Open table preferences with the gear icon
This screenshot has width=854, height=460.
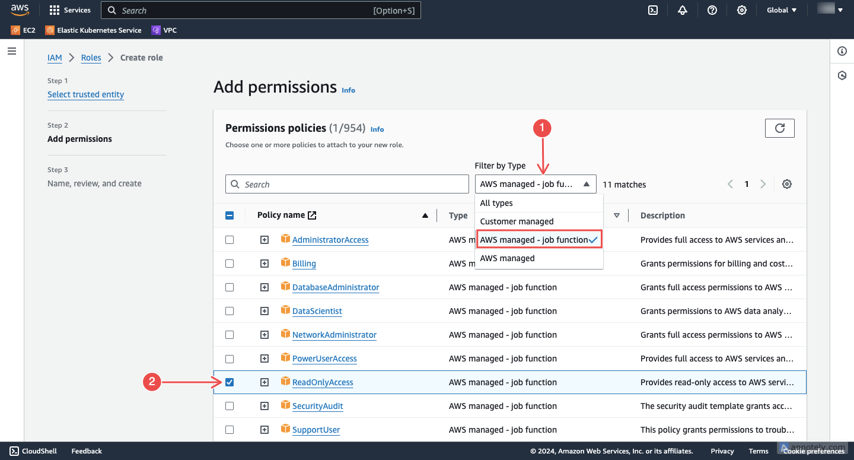[x=787, y=184]
